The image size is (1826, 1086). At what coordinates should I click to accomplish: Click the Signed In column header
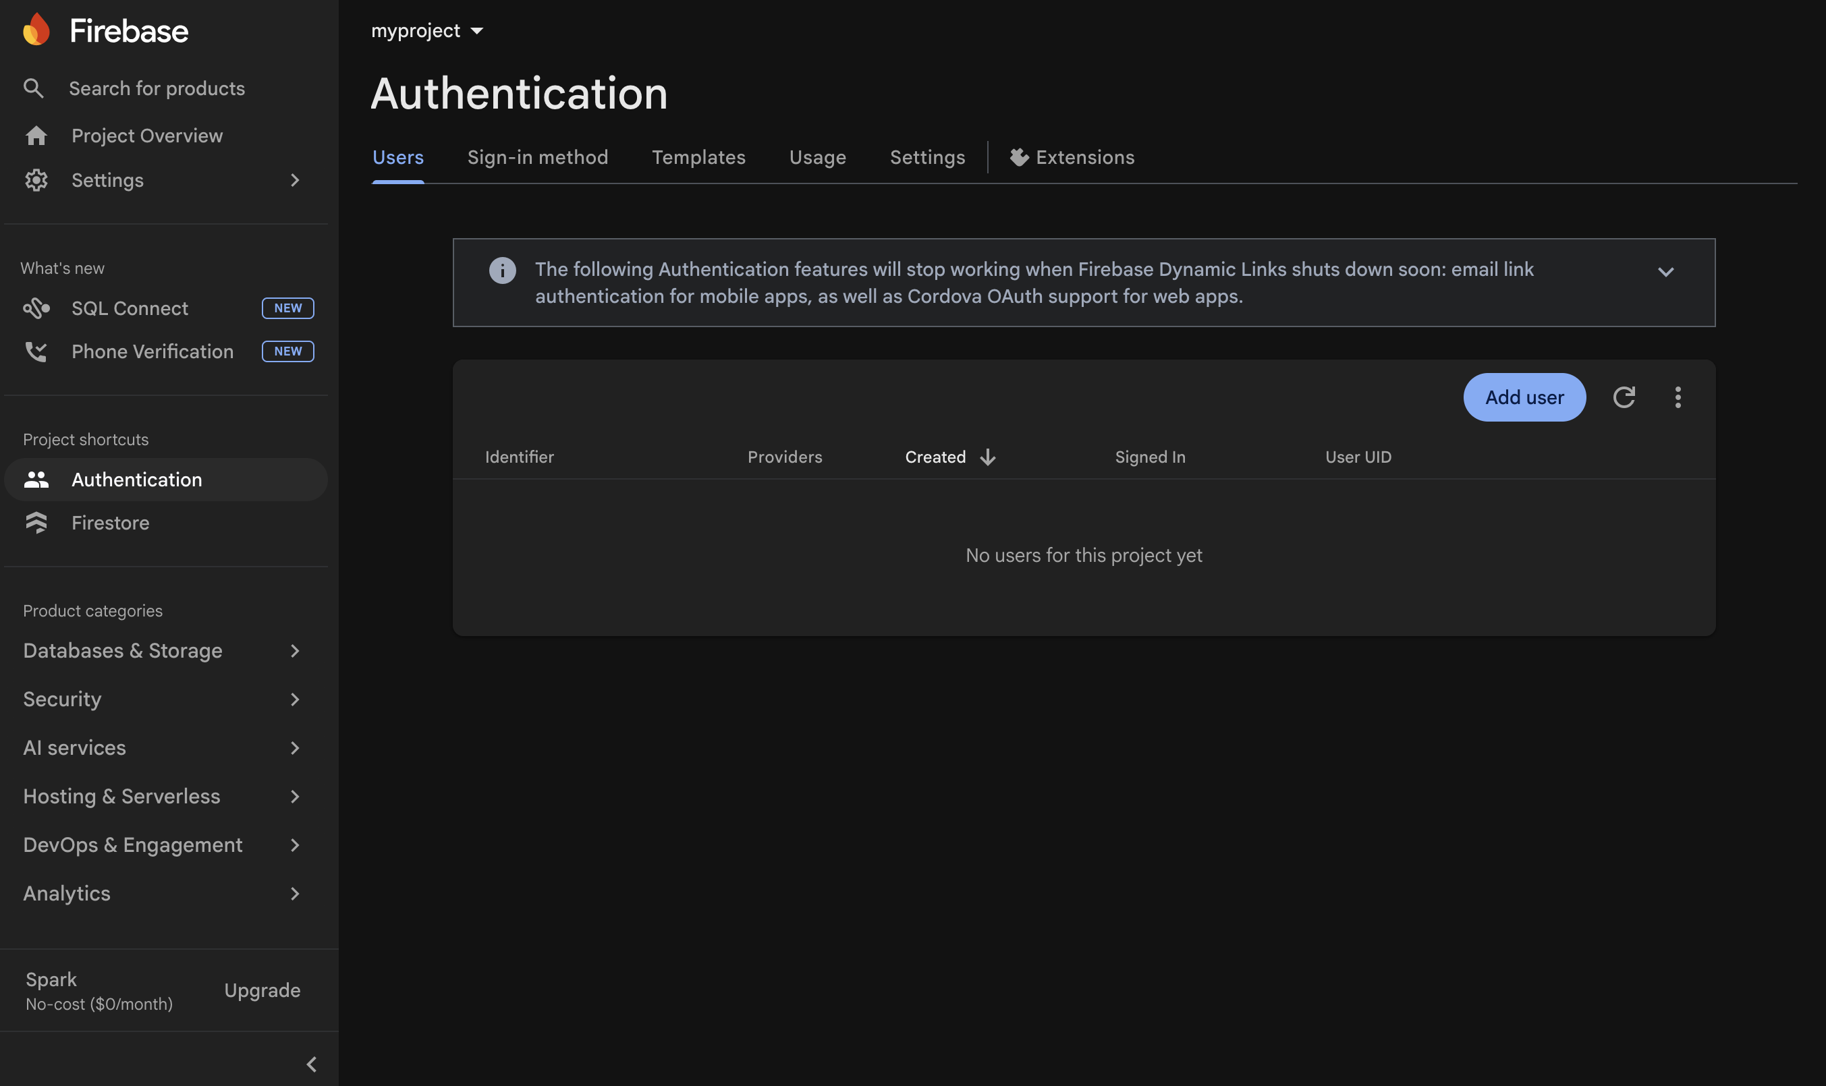1150,457
